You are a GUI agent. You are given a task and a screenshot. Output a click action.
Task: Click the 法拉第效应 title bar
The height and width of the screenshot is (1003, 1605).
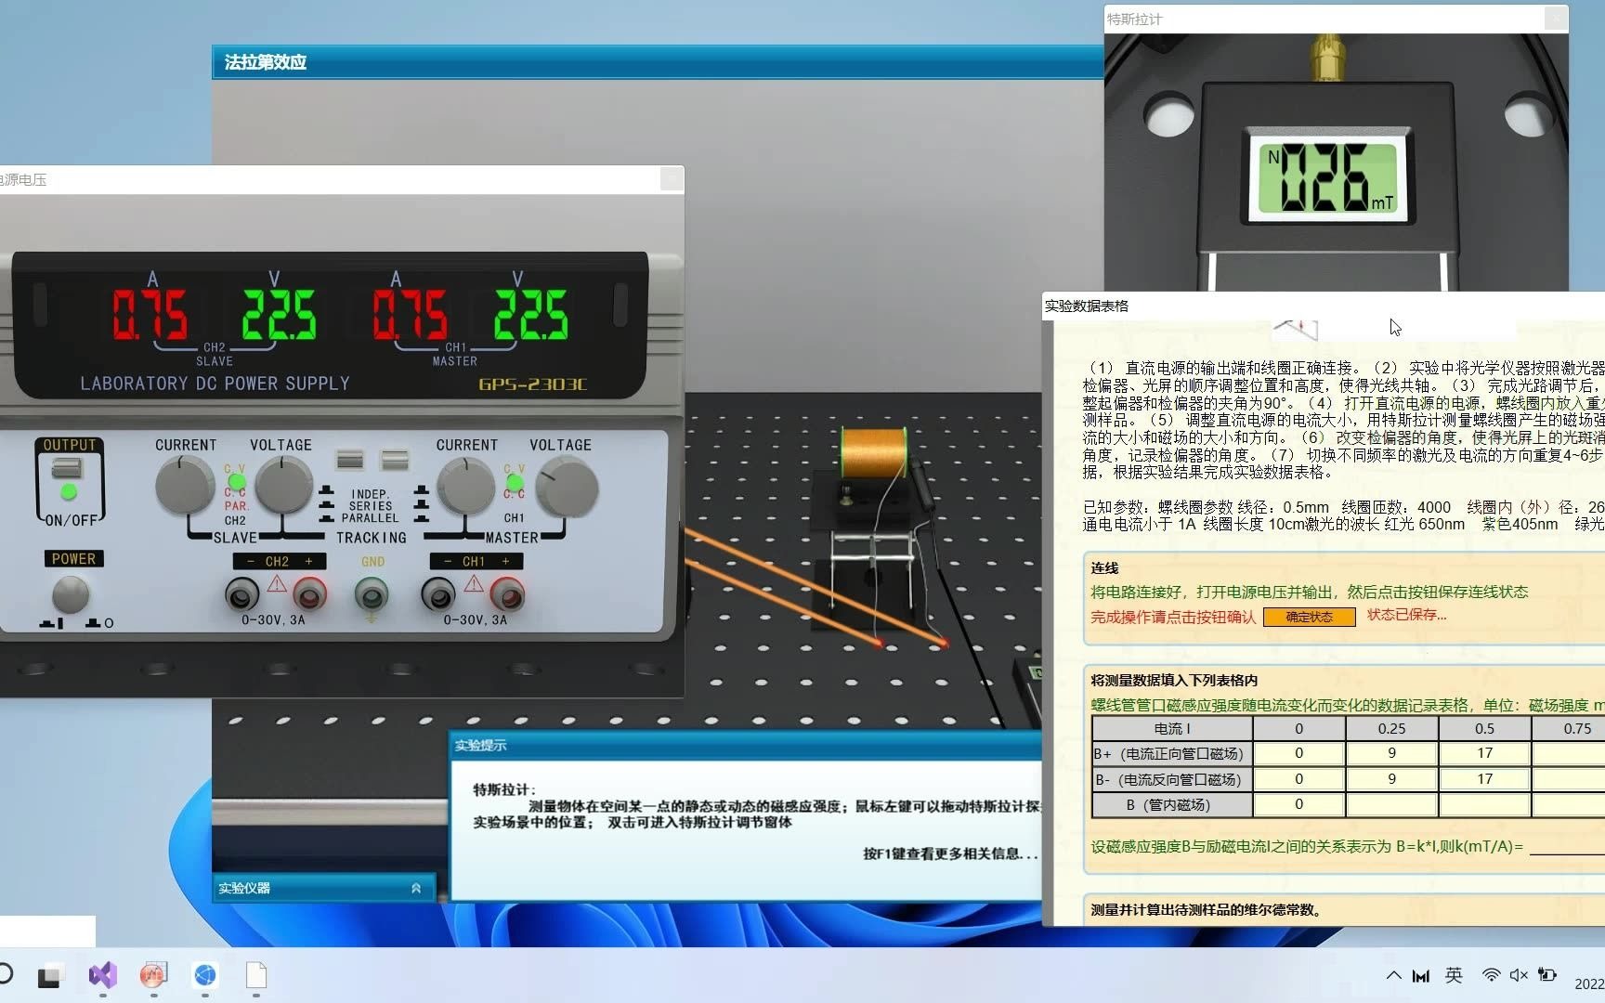tap(658, 62)
